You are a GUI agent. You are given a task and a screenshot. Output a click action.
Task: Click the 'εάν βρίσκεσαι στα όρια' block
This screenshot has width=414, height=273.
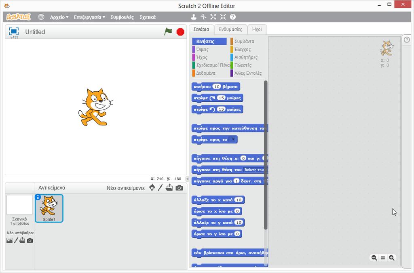tap(230, 253)
